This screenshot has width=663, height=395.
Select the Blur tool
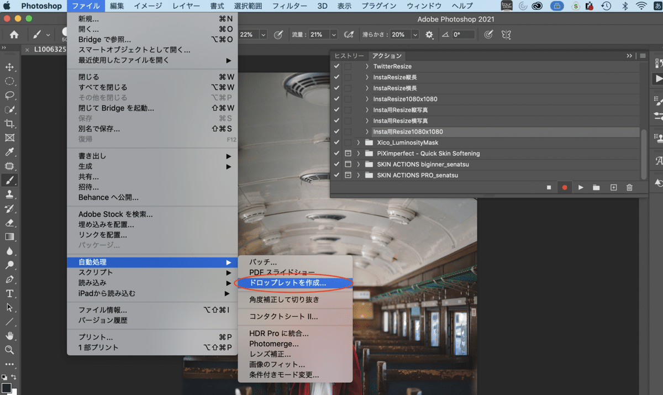(9, 251)
